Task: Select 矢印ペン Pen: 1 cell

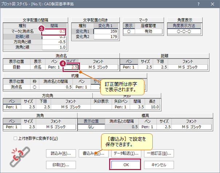Action: (121, 107)
